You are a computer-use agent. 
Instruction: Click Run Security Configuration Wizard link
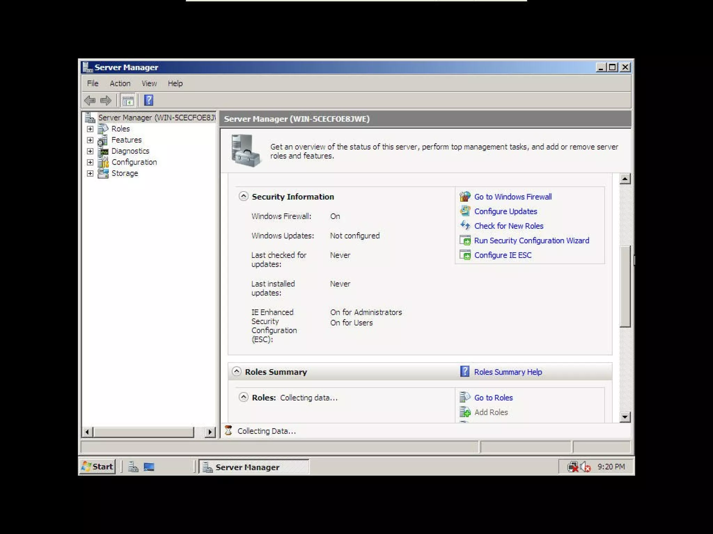tap(531, 241)
